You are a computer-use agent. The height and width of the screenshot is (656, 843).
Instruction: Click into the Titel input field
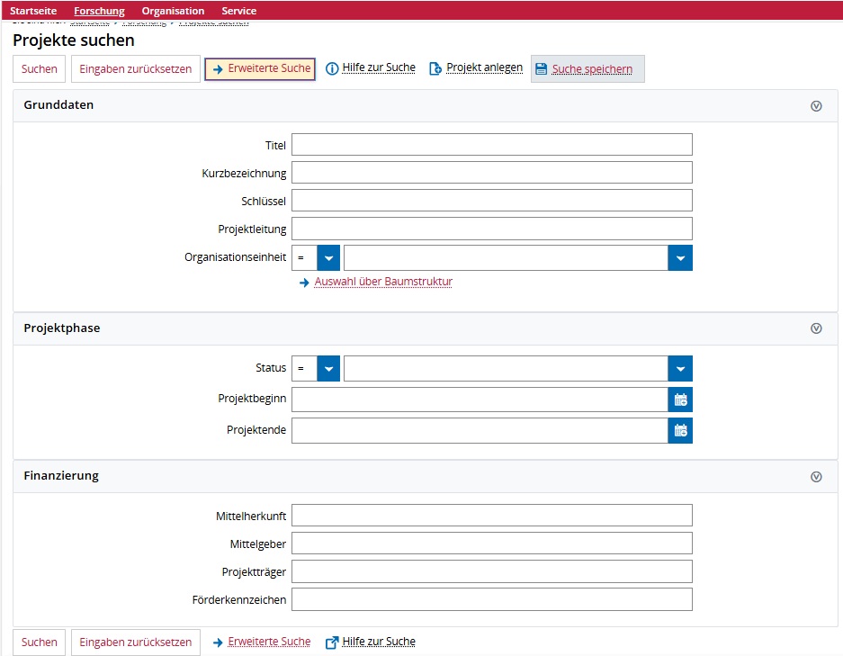[x=491, y=145]
